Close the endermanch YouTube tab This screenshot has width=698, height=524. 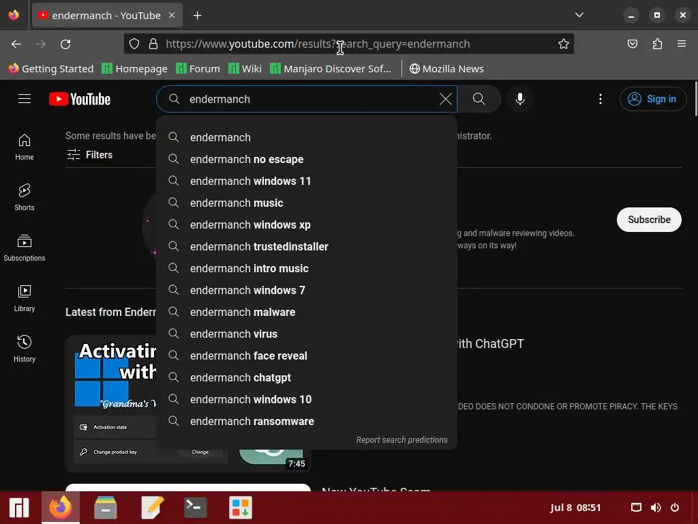tap(172, 15)
